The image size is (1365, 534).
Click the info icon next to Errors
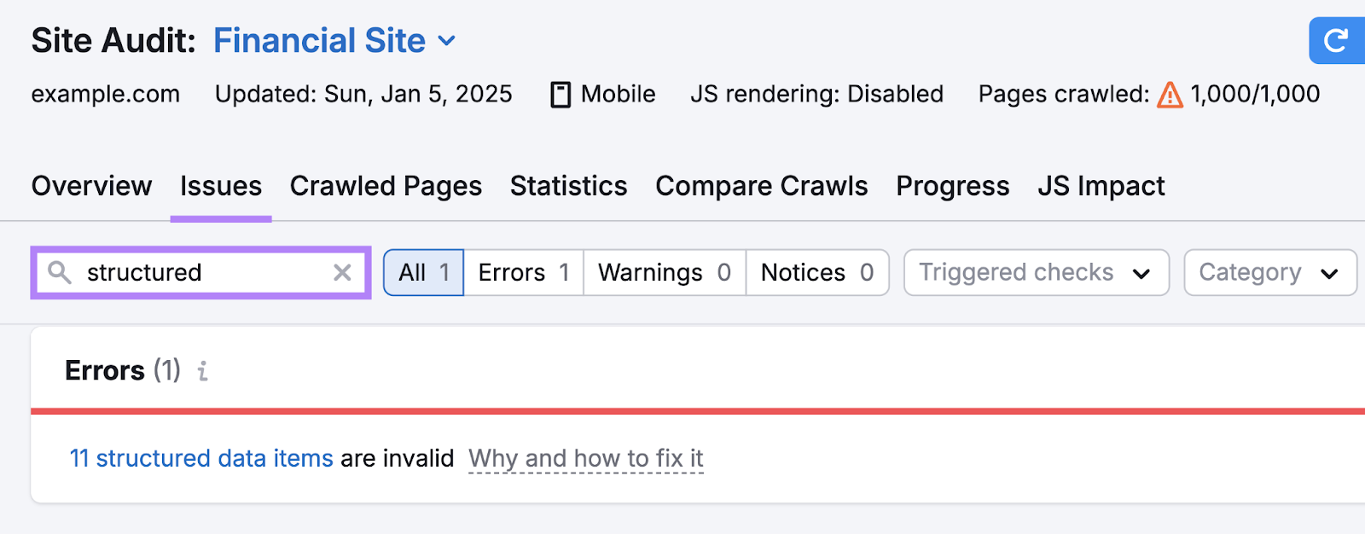tap(202, 371)
